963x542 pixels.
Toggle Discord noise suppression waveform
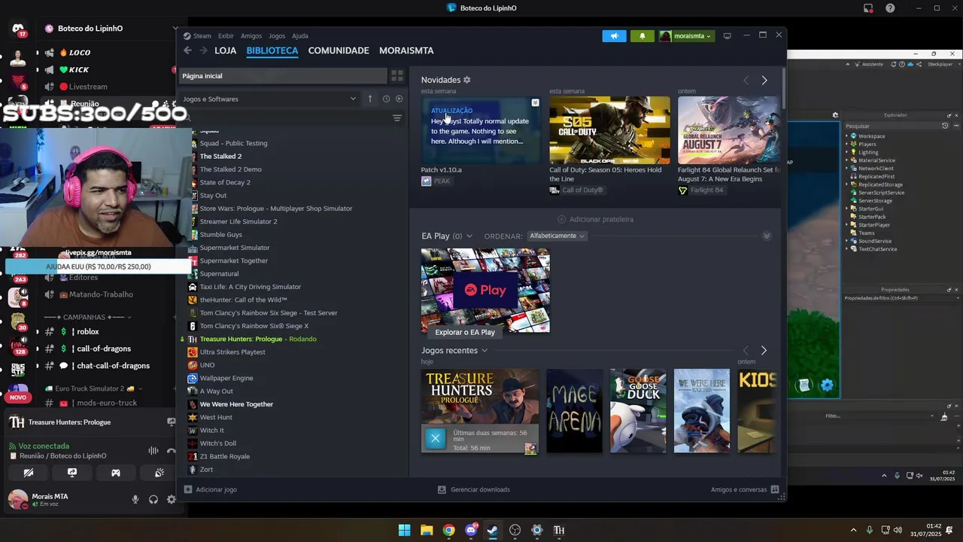(x=153, y=451)
